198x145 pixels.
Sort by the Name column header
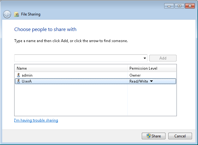71,68
